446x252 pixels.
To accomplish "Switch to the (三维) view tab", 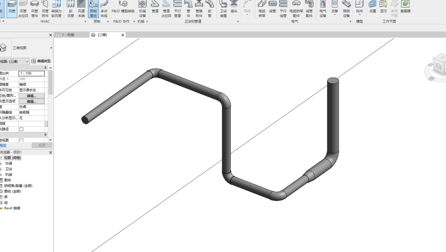I will pyautogui.click(x=102, y=35).
